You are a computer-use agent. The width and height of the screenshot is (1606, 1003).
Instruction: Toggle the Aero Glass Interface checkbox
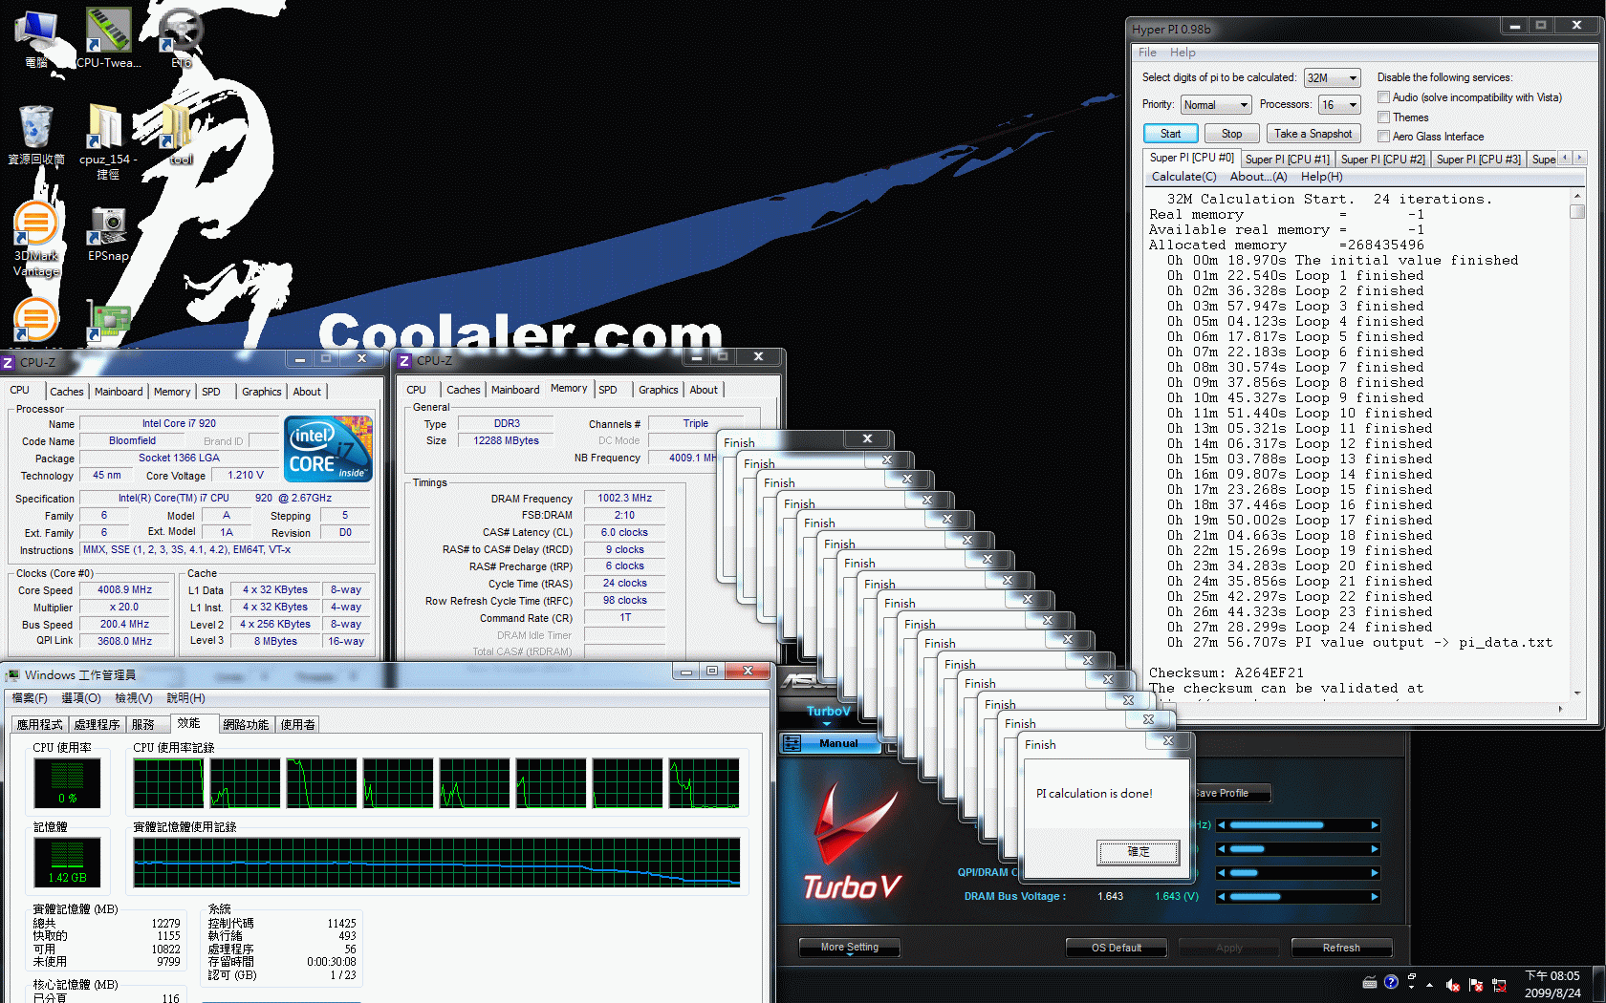click(1383, 137)
